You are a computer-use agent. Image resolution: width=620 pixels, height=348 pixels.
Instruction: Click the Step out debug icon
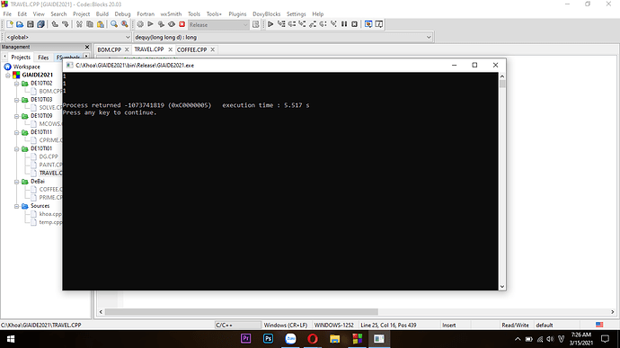313,24
